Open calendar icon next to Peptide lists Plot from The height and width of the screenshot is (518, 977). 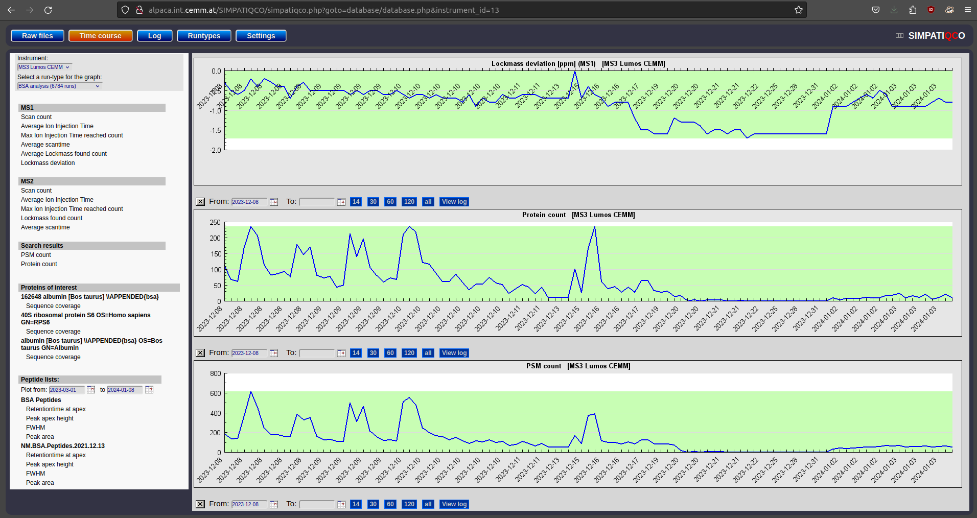[x=91, y=390]
